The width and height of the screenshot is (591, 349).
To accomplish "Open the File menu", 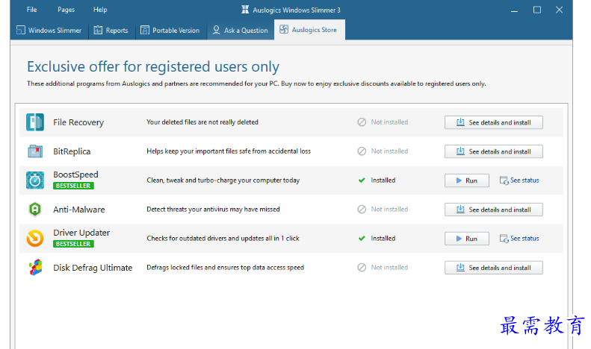I will [31, 10].
